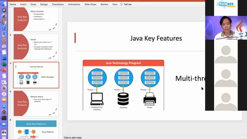Open Google Chrome from the dock
247x139 pixels.
click(x=4, y=22)
